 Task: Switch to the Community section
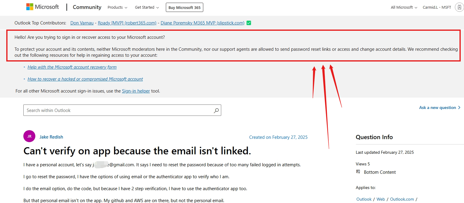click(87, 7)
